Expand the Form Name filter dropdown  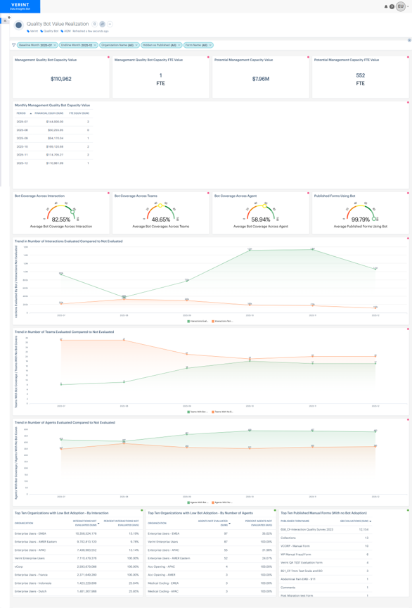[198, 45]
